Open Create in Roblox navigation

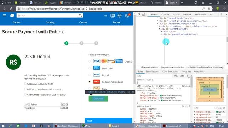pos(83,22)
